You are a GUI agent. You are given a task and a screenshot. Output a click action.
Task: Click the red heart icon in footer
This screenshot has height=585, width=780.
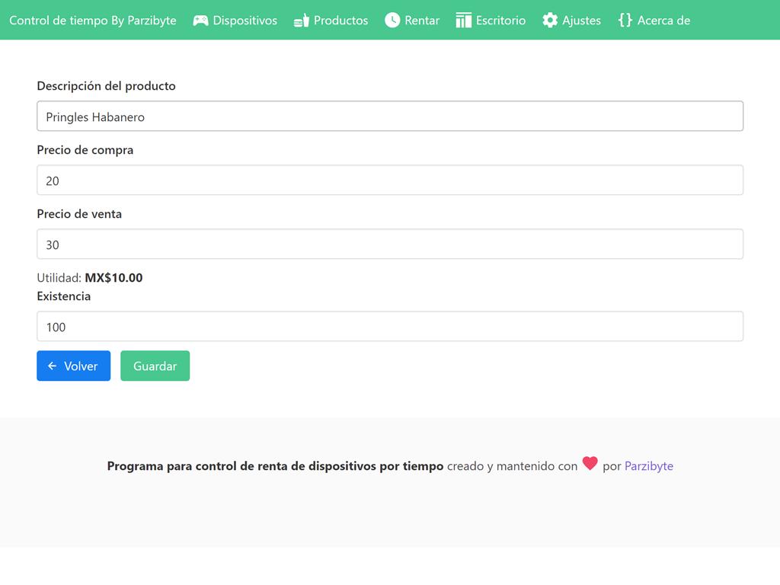point(590,463)
